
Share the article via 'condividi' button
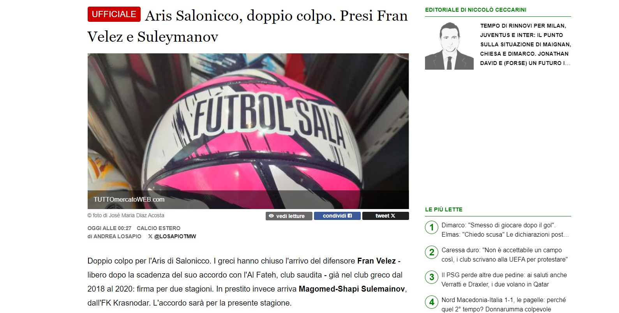point(337,216)
